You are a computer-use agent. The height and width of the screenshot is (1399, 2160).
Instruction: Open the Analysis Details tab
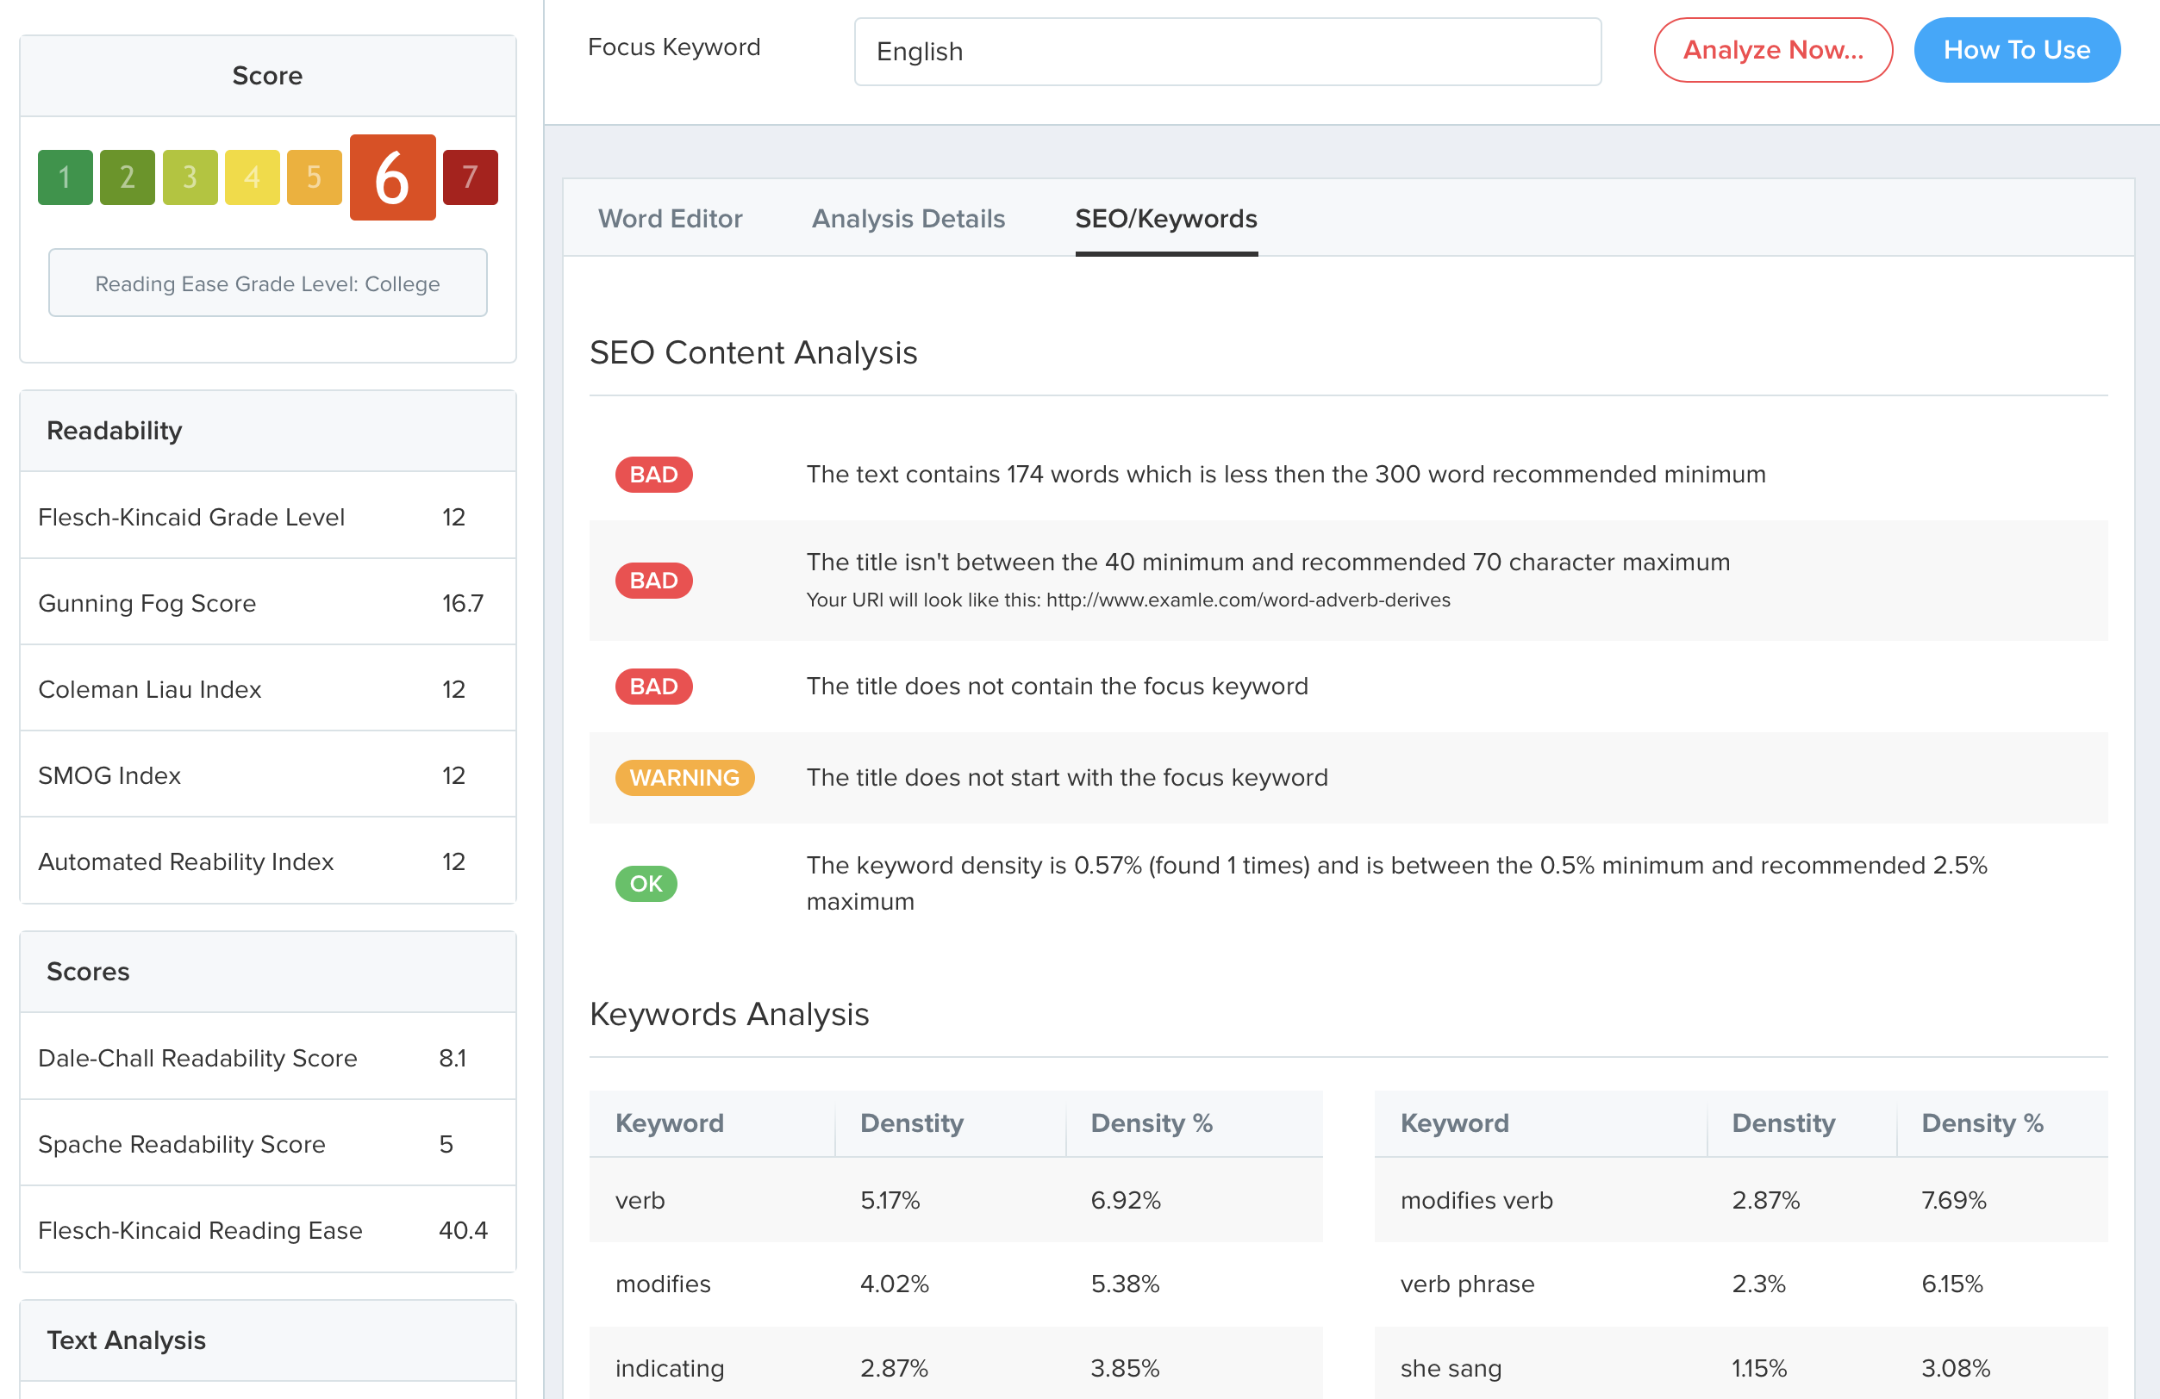[908, 219]
